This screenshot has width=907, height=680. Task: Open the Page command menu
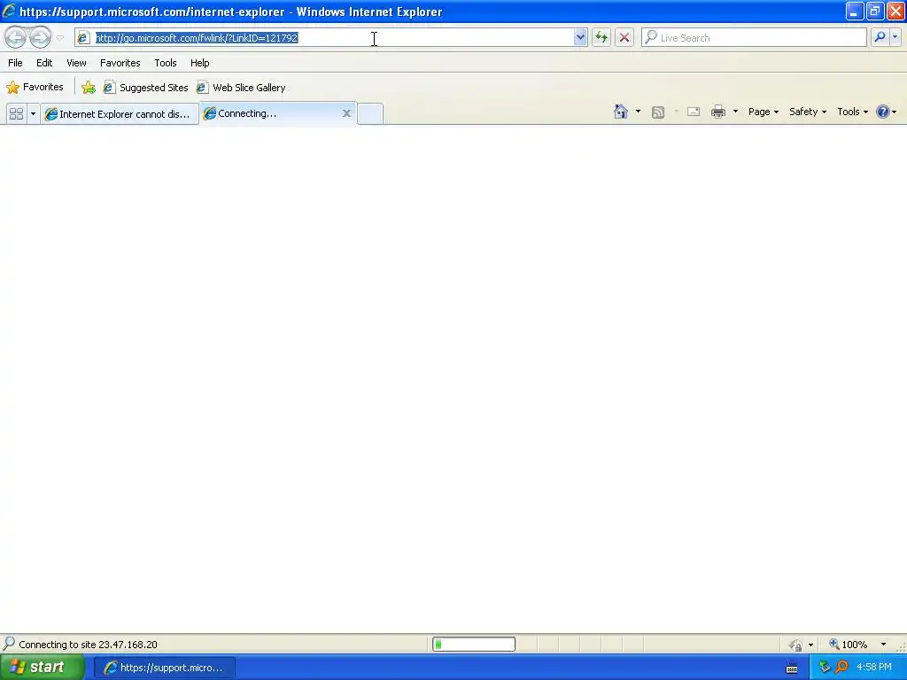[x=763, y=112]
